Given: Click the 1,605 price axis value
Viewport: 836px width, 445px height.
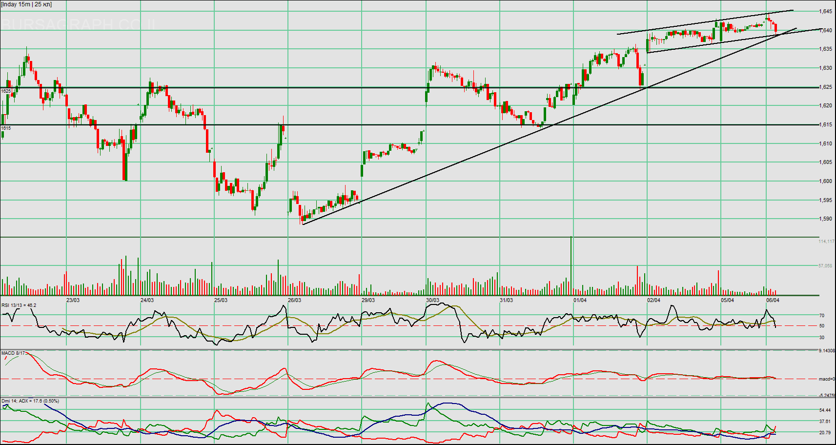Looking at the screenshot, I should 826,162.
